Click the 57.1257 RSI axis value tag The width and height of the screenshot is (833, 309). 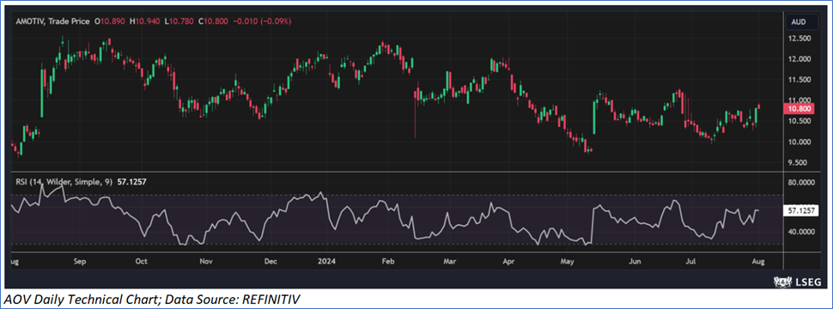point(801,210)
